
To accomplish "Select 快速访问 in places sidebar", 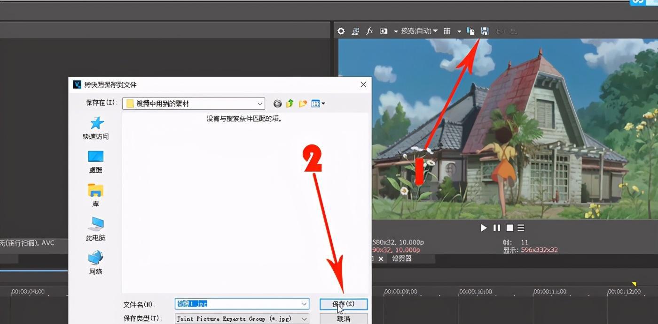I will pos(96,128).
